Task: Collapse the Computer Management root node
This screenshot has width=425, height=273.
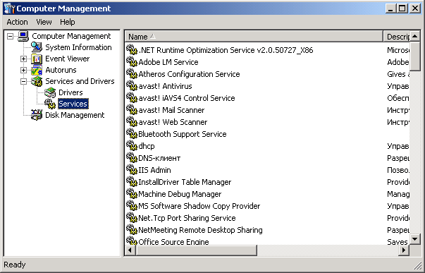Action: [x=10, y=36]
